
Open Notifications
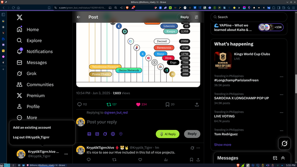35,51
